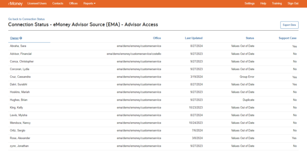Click the office path ending in costello
Viewport: 307px width, 155px height.
tap(134, 54)
